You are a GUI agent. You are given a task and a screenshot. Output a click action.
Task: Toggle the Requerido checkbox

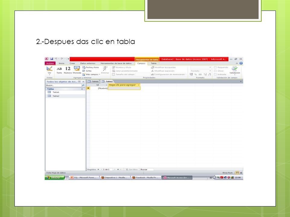(215, 67)
